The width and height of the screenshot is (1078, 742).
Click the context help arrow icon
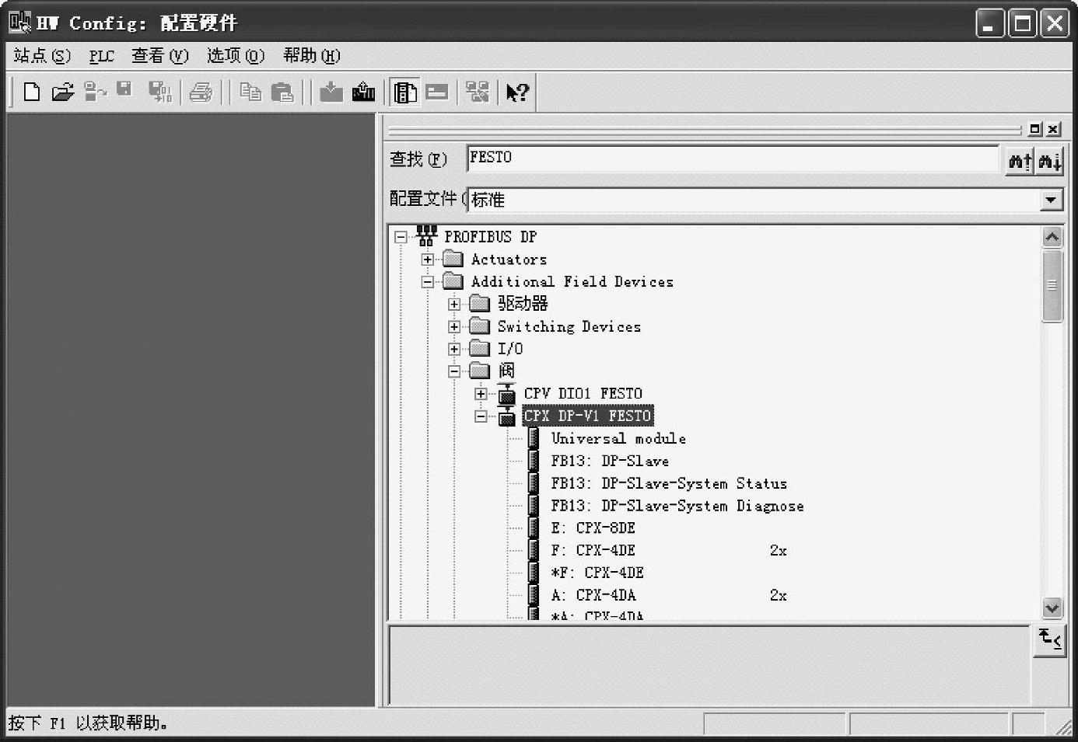517,92
